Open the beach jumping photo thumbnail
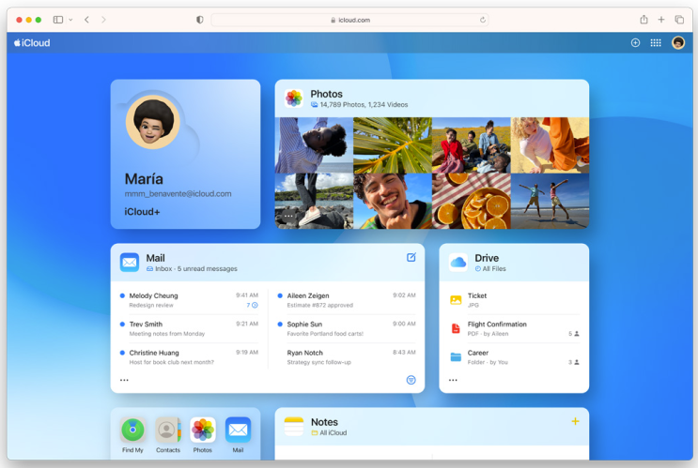The image size is (698, 468). 550,202
